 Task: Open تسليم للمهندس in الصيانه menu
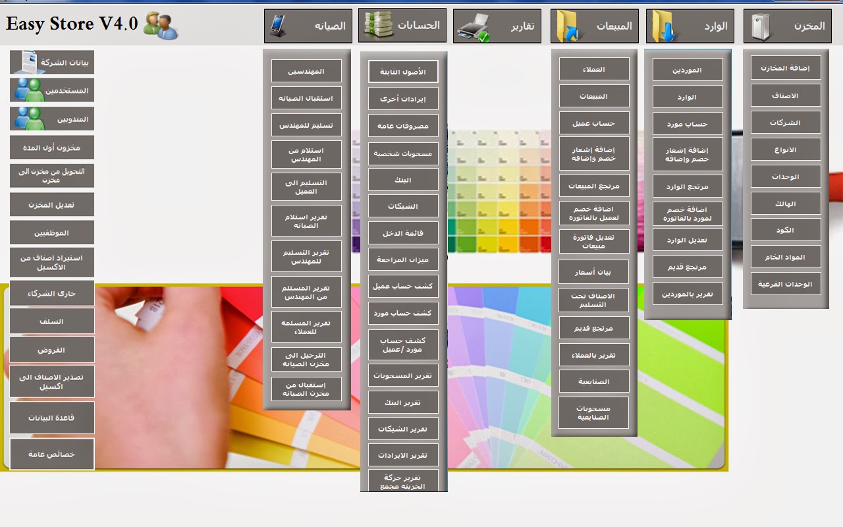point(306,125)
